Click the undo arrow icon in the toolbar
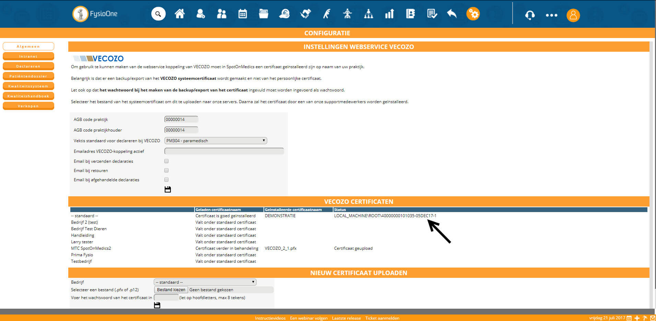 (x=452, y=14)
